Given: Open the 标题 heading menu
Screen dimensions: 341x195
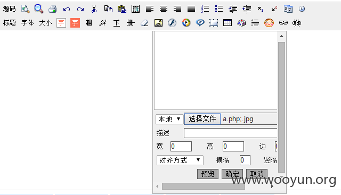Looking at the screenshot, I should 10,22.
